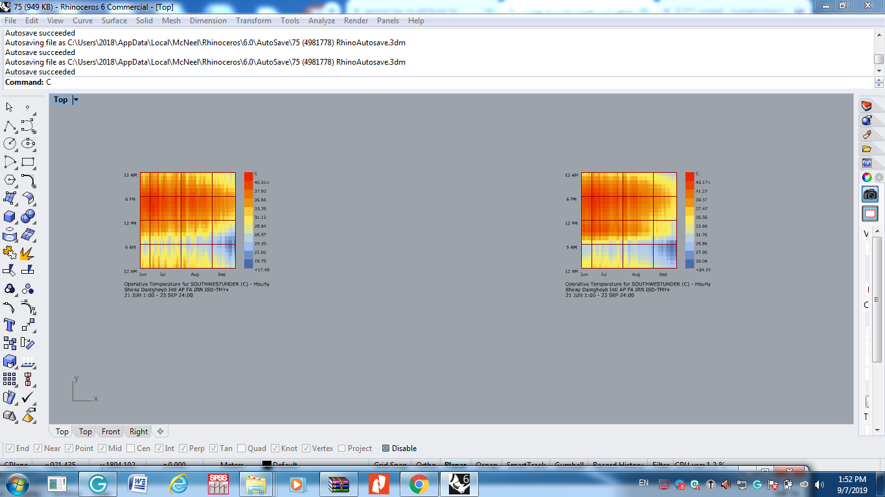Select the Fillet Curves tool
This screenshot has width=885, height=497.
coord(28,180)
